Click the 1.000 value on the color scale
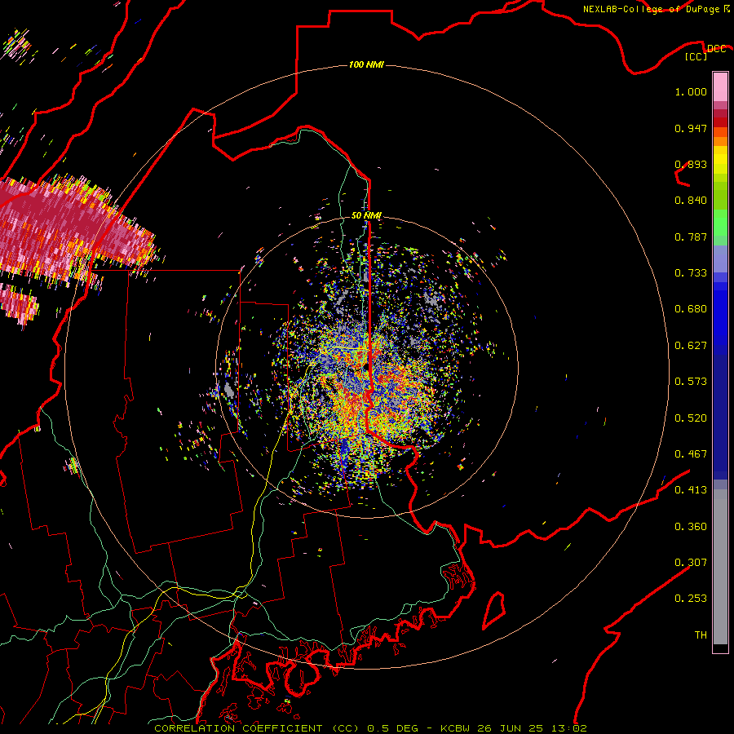The height and width of the screenshot is (734, 734). click(x=691, y=91)
